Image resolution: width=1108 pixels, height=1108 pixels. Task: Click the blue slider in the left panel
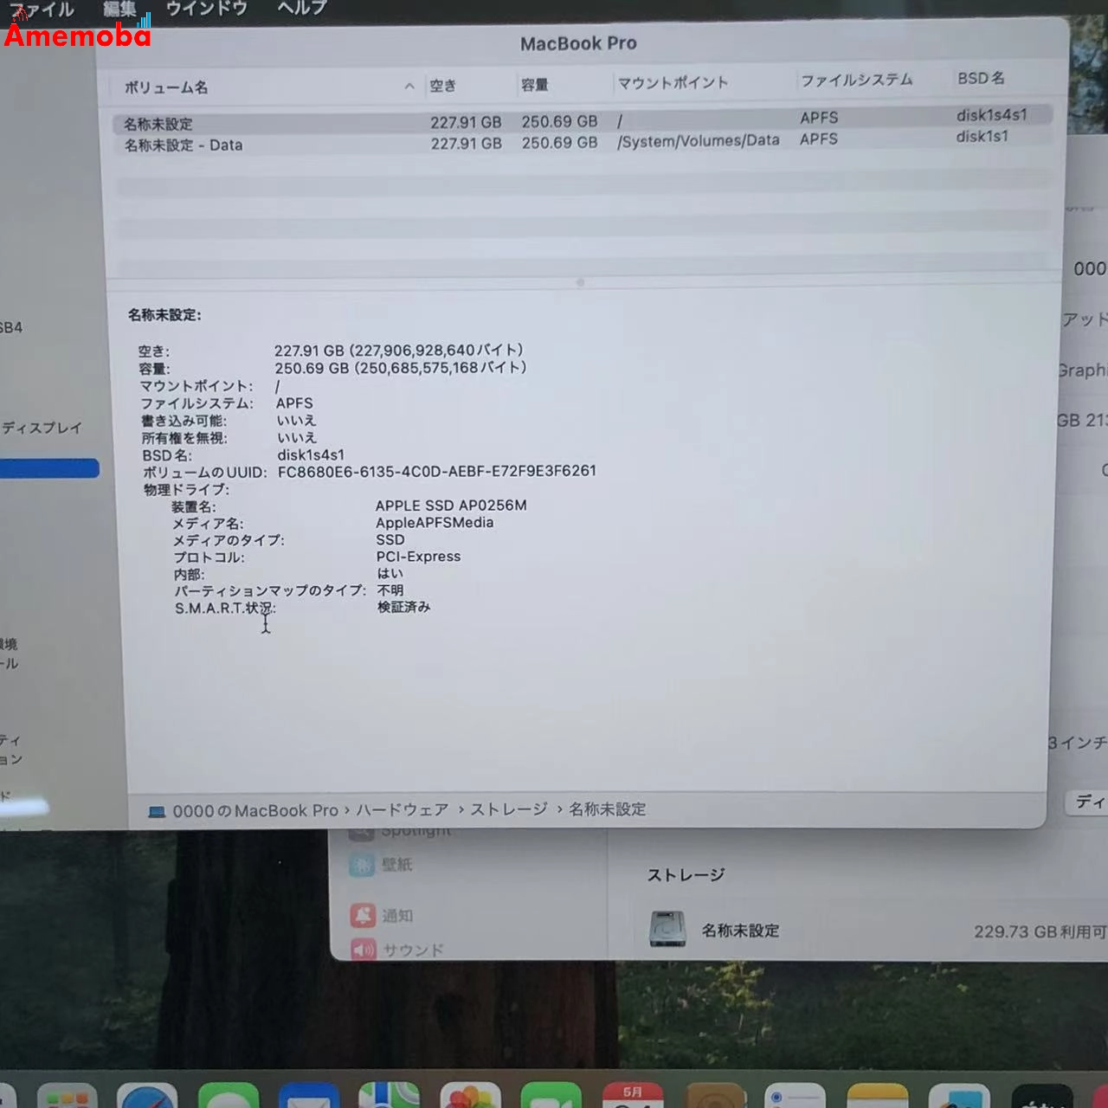48,467
